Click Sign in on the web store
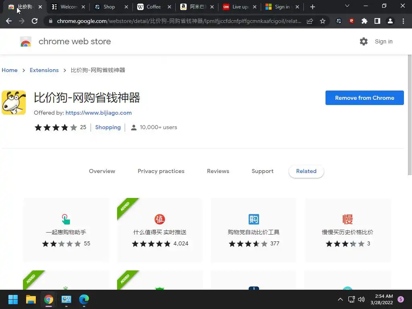Viewport: 412px width, 309px height. (x=383, y=41)
